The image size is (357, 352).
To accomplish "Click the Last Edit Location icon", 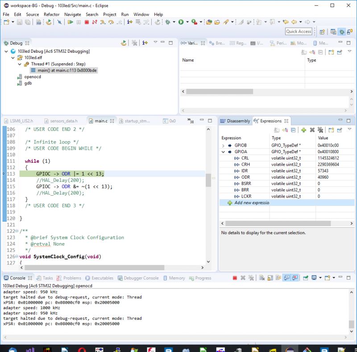I will coord(286,22).
